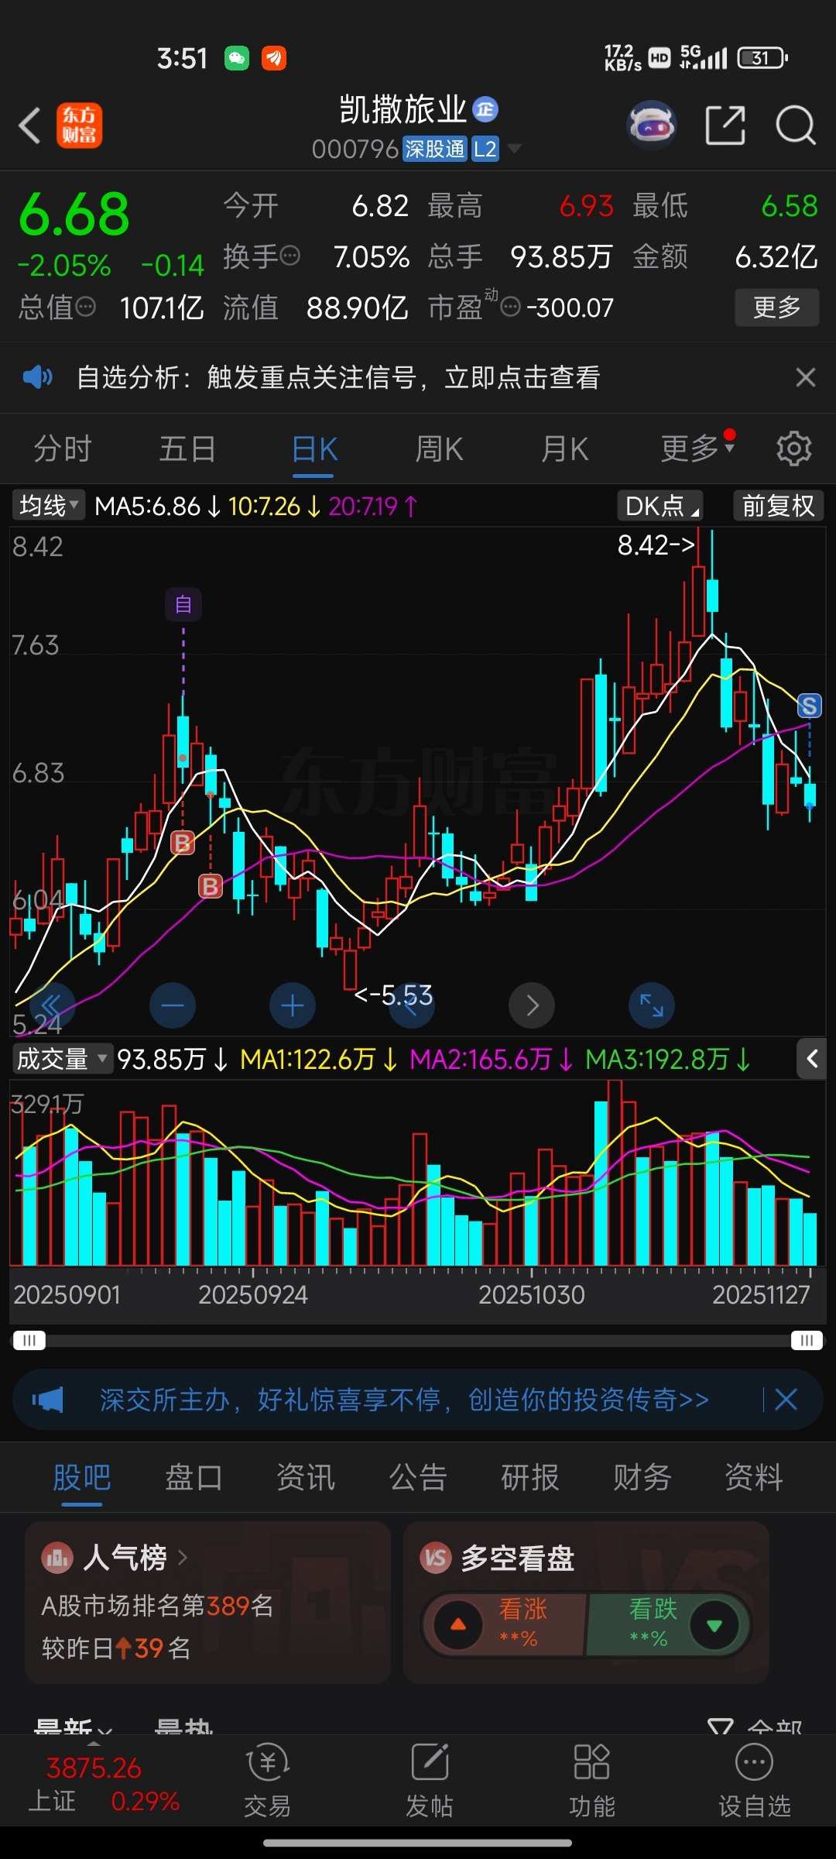Expand chart to fullscreen icon
836x1859 pixels.
pyautogui.click(x=652, y=1005)
